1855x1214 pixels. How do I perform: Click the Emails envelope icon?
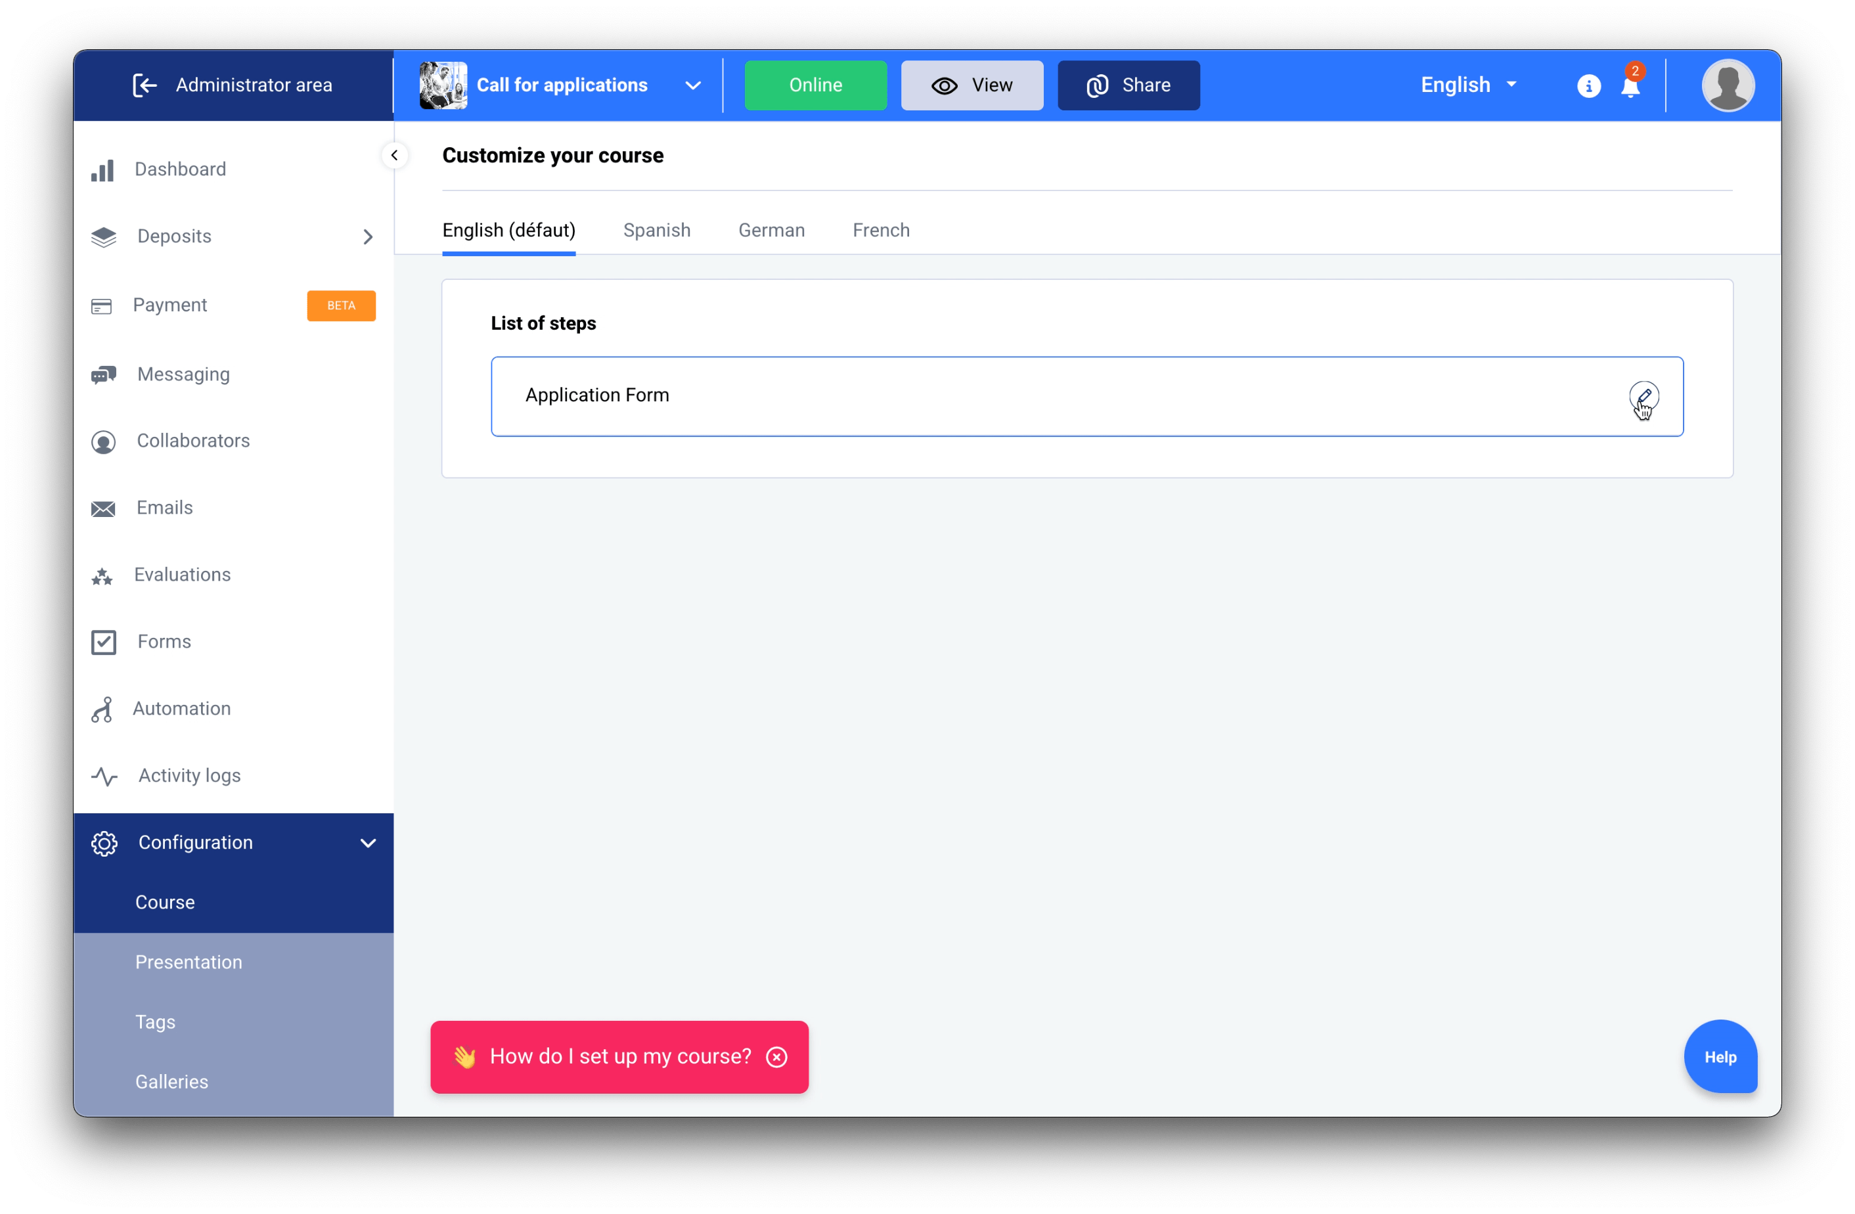click(103, 508)
